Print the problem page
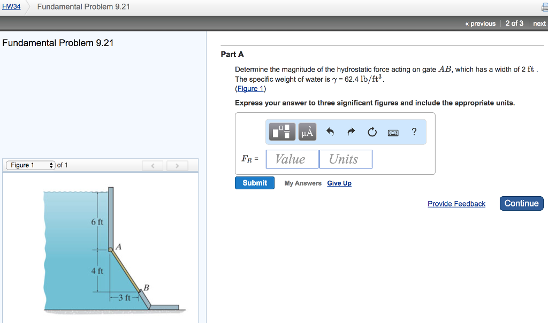Viewport: 548px width, 323px height. click(x=544, y=7)
